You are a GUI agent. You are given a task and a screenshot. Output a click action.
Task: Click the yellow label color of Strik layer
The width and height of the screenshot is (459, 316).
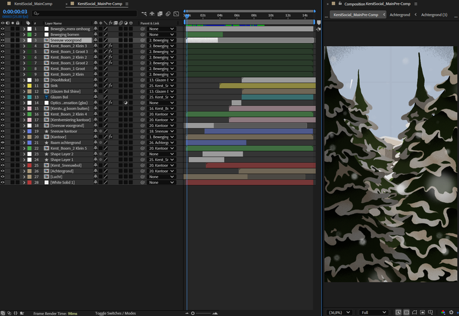point(29,85)
